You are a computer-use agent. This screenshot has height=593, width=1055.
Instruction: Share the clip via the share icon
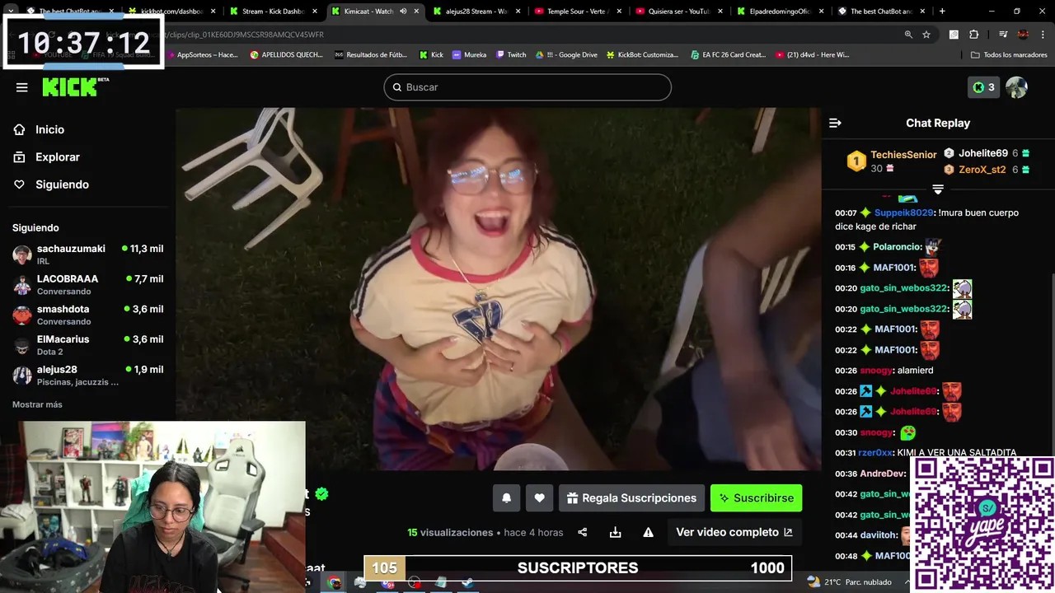(x=583, y=532)
